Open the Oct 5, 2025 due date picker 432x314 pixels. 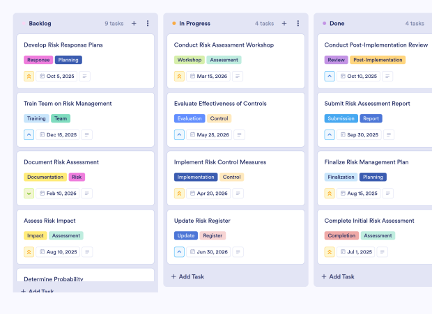click(x=56, y=76)
